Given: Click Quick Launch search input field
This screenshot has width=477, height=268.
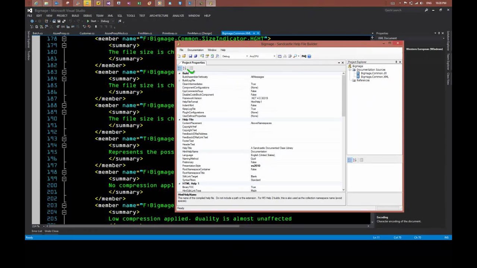Looking at the screenshot, I should (404, 10).
